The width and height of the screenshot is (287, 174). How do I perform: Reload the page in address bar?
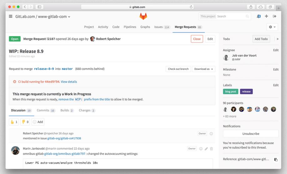tap(191, 7)
